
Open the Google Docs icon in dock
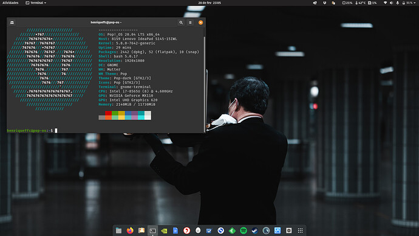point(175,231)
